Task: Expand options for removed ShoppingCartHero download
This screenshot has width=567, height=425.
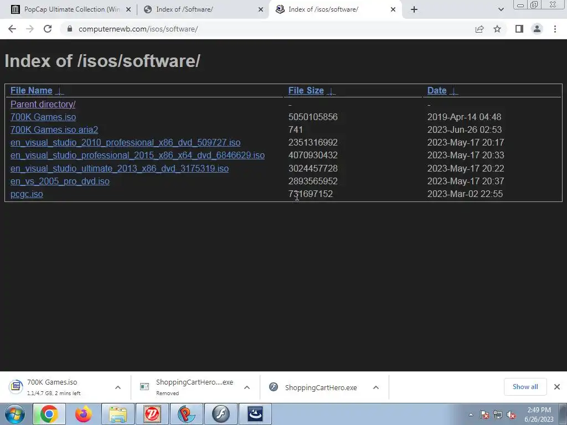Action: [x=247, y=387]
